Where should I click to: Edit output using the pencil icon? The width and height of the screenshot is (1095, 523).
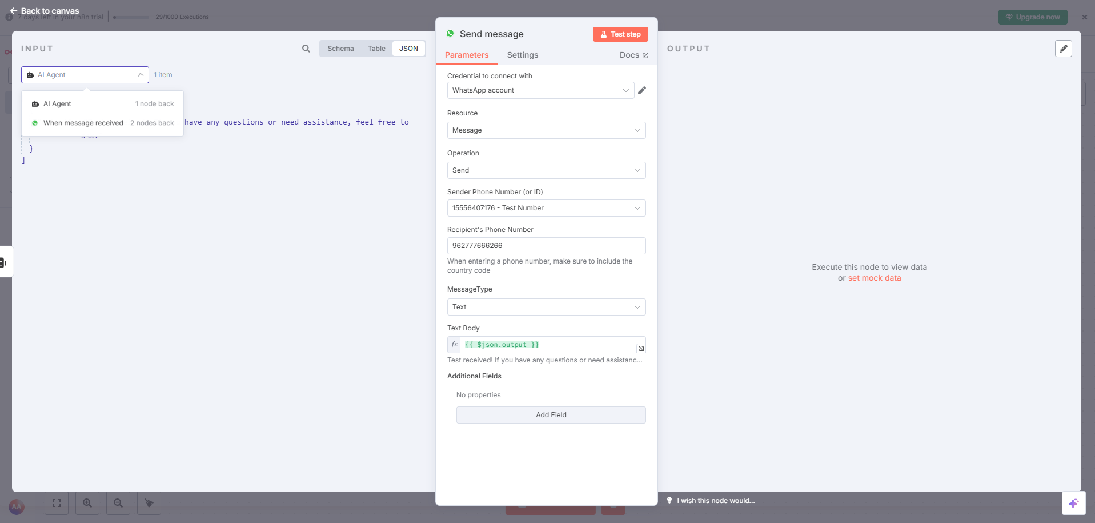coord(1064,49)
